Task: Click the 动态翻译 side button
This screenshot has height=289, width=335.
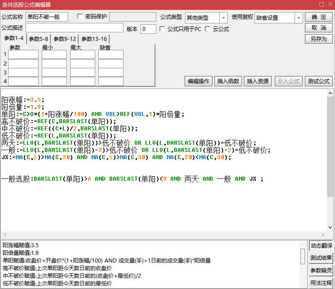Action: [321, 246]
